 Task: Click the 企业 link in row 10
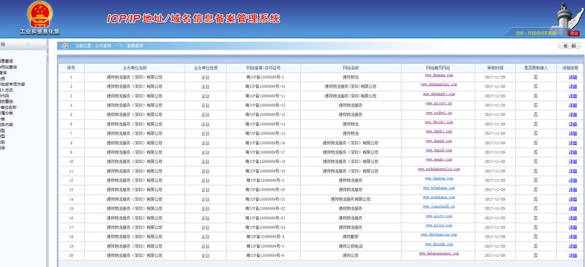tap(205, 162)
